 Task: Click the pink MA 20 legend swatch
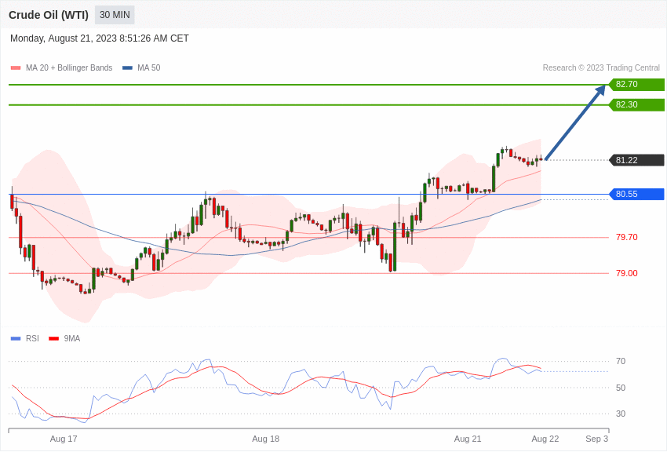pos(16,68)
